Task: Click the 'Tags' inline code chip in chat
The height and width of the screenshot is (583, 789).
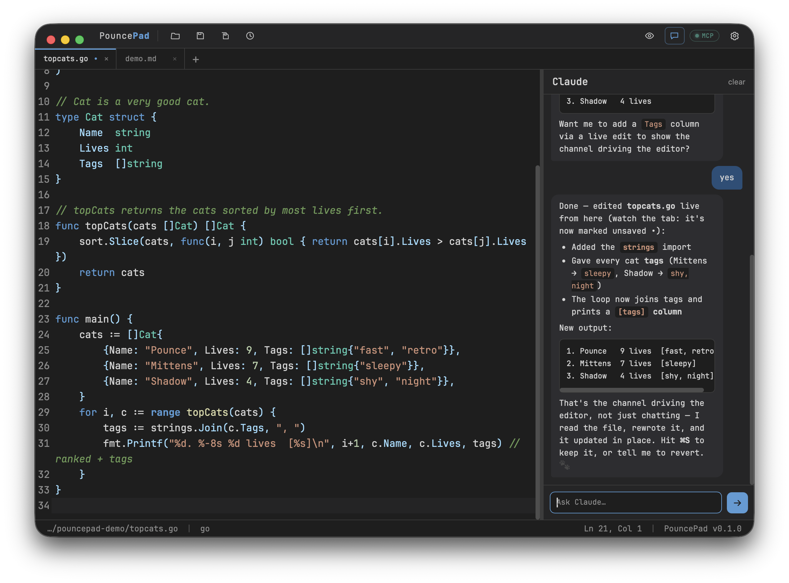Action: click(x=653, y=124)
